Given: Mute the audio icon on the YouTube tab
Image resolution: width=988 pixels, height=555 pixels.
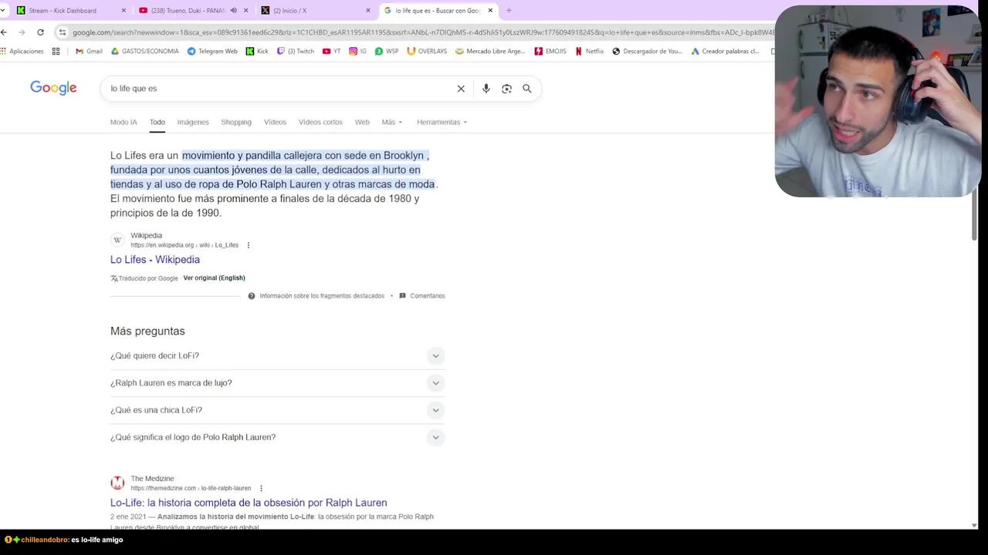Looking at the screenshot, I should (233, 11).
